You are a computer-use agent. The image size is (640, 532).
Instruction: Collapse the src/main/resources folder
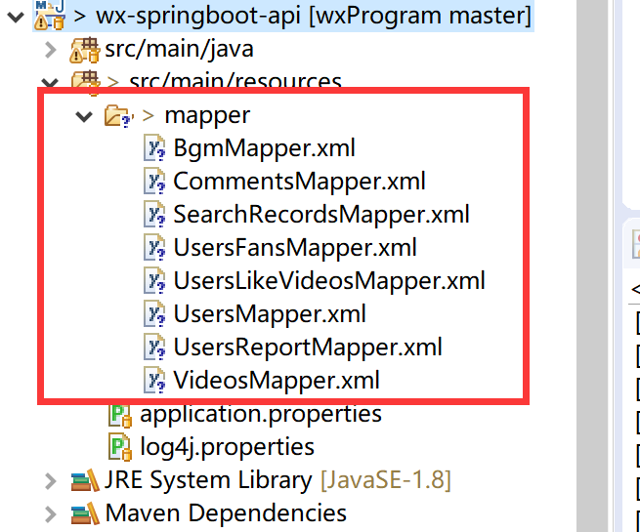point(50,83)
